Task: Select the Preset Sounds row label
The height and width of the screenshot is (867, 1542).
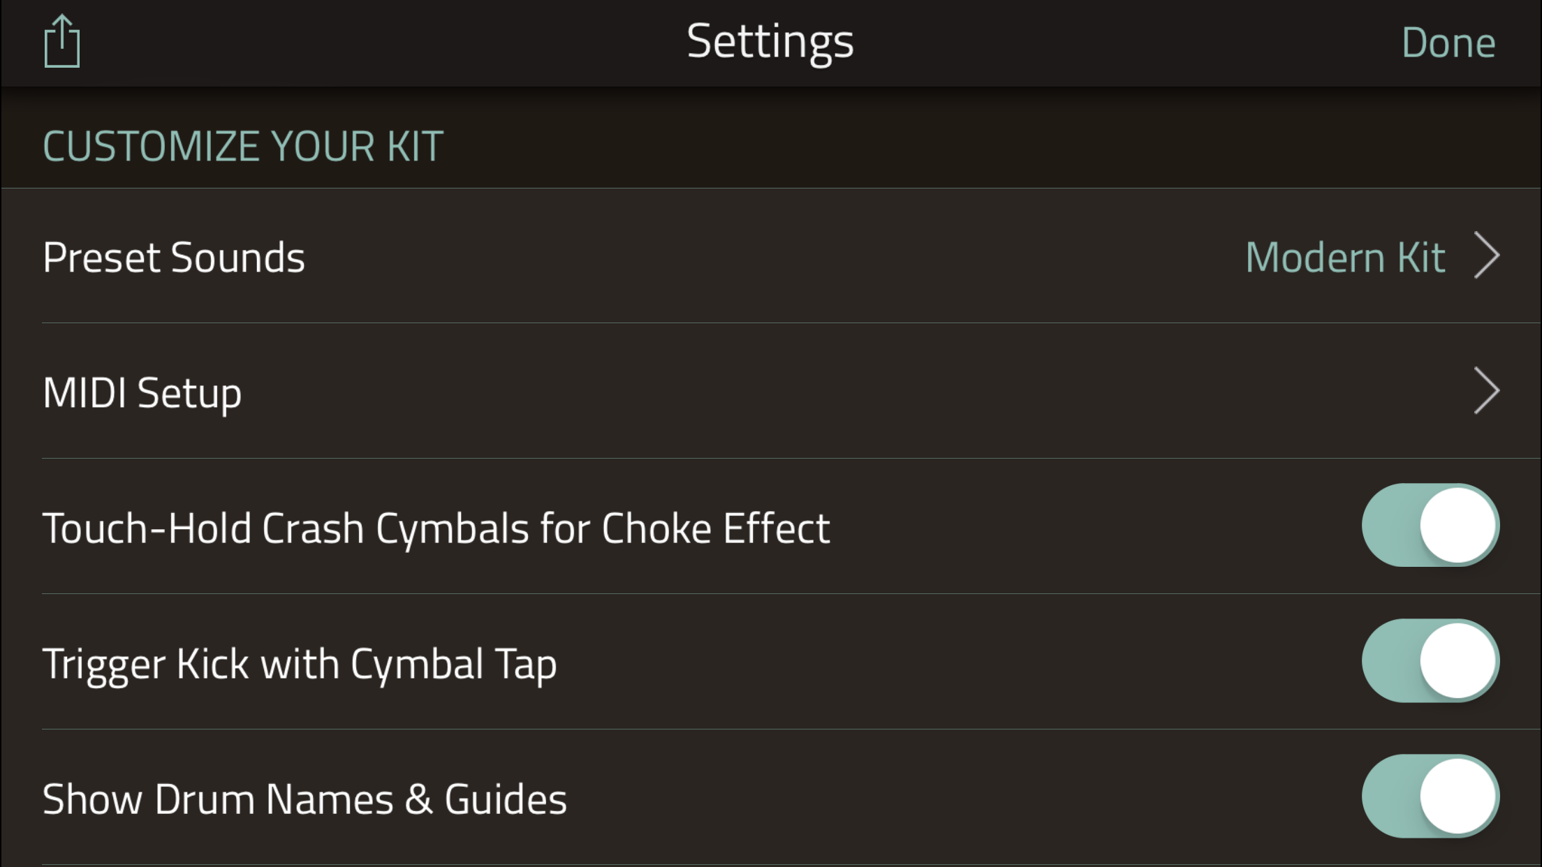Action: pyautogui.click(x=174, y=257)
